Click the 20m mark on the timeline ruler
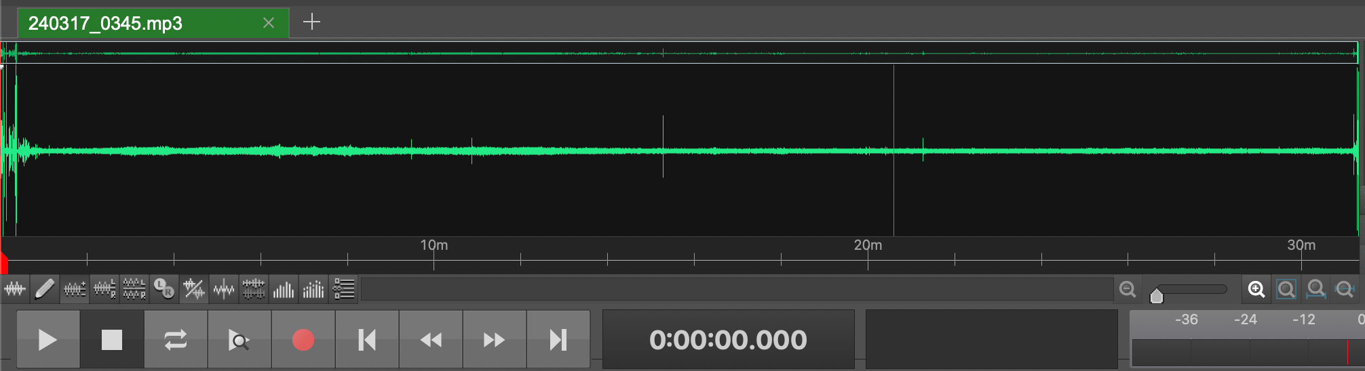This screenshot has height=371, width=1365. [868, 245]
